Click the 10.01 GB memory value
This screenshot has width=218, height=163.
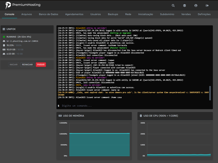tap(11, 50)
